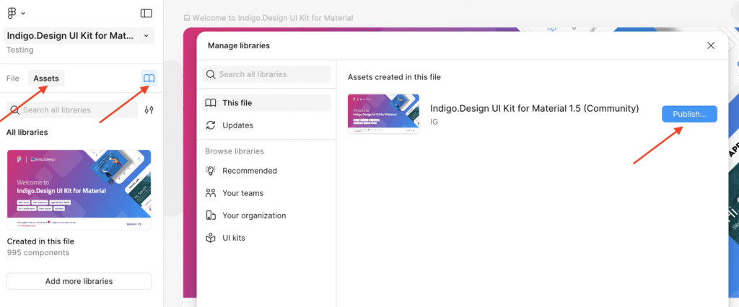
Task: Open Recommended libraries
Action: pos(249,171)
